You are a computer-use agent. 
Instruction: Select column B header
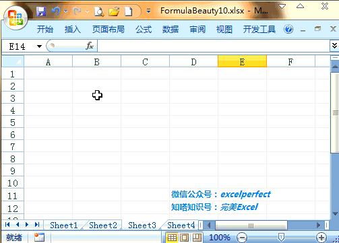(96, 62)
